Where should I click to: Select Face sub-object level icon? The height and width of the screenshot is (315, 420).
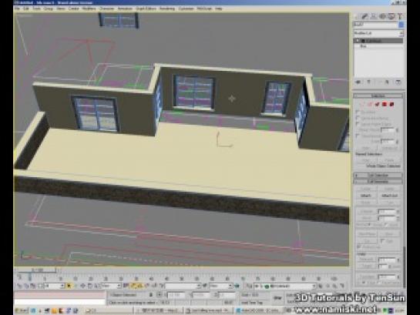point(378,104)
